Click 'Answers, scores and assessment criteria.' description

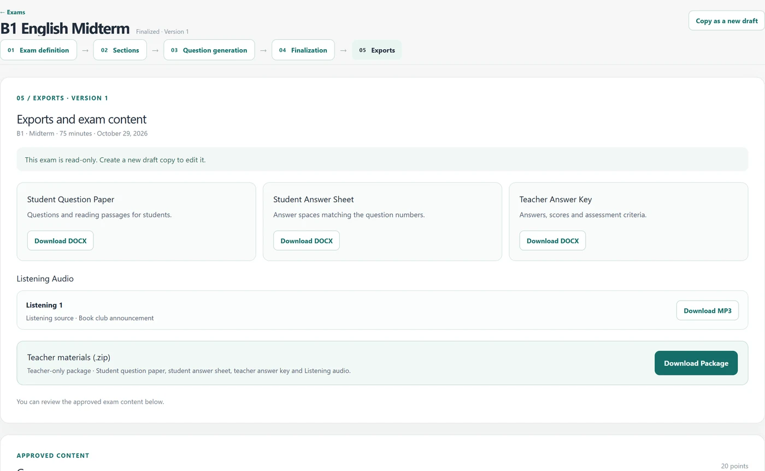[583, 215]
